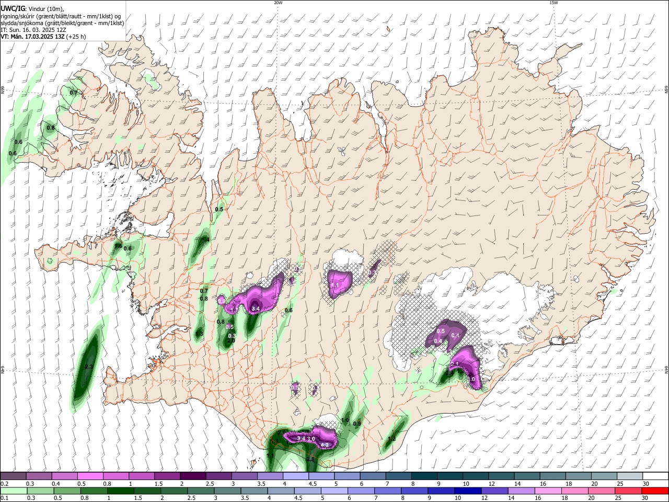Click the "1.1" rain value on map
The width and height of the screenshot is (669, 502).
click(270, 456)
